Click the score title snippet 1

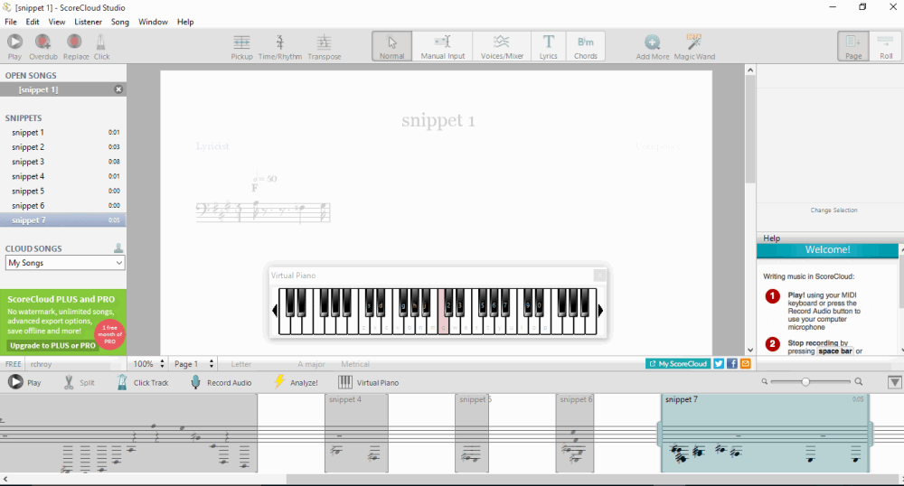tap(438, 120)
